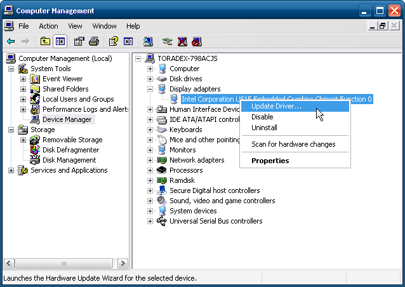Select the Human Interface Devices category
The image size is (405, 287).
[x=204, y=110]
